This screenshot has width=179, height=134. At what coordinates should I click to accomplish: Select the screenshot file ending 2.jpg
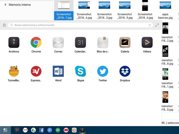click(x=167, y=32)
